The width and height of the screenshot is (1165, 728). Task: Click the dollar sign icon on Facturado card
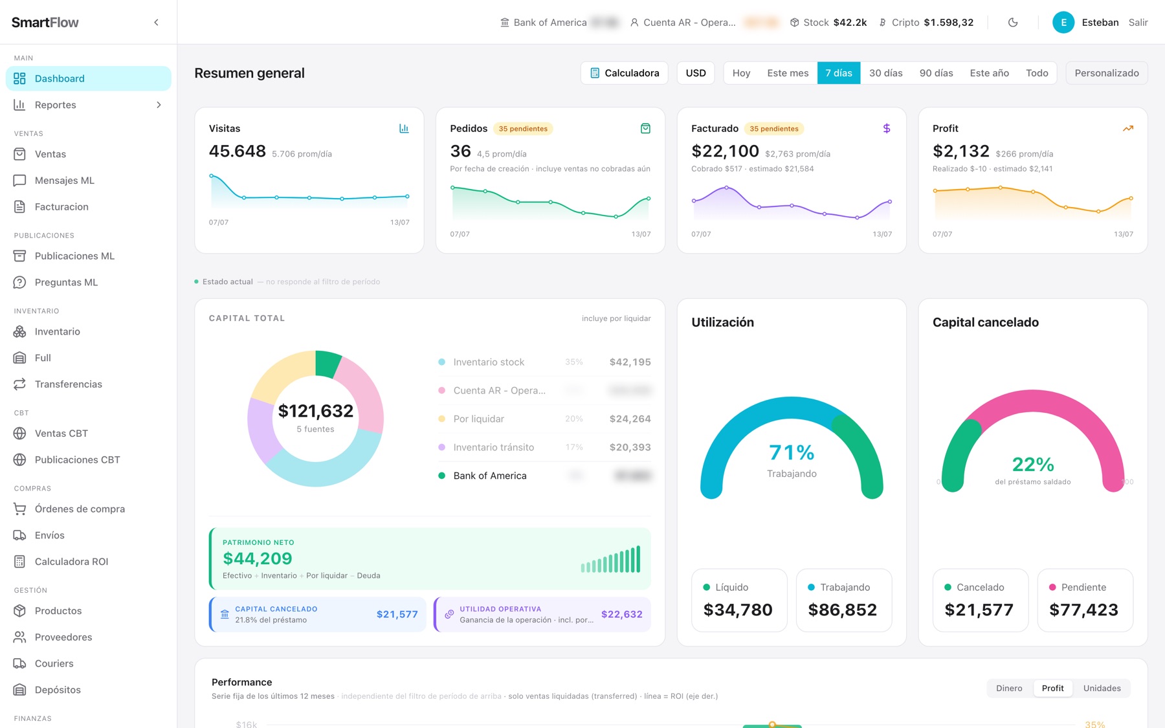coord(887,128)
